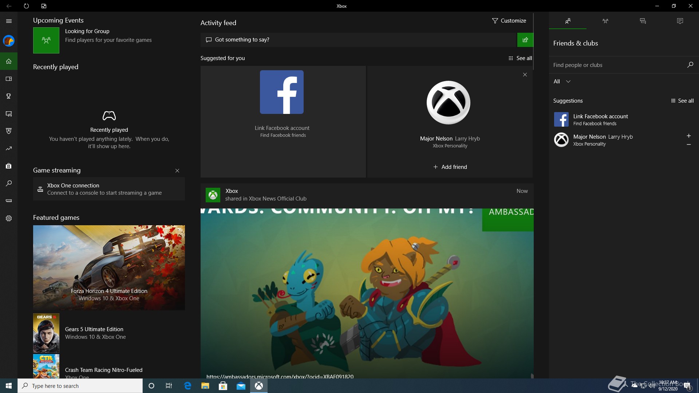Open Major Nelson in Suggestions list
Viewport: 699px width, 393px height.
[x=617, y=140]
